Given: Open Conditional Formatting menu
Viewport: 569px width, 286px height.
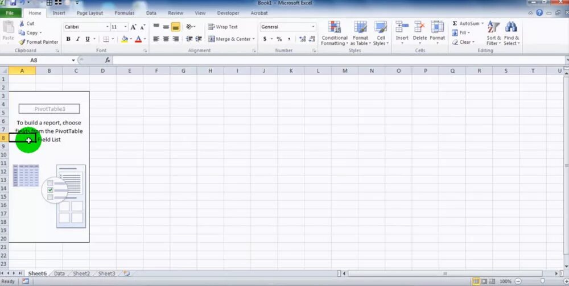Looking at the screenshot, I should click(x=334, y=33).
